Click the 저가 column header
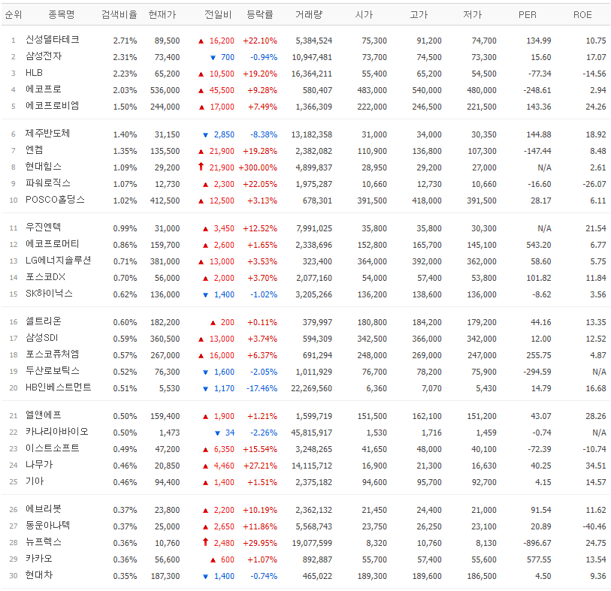Screen dimensions: 611x591 [x=473, y=15]
